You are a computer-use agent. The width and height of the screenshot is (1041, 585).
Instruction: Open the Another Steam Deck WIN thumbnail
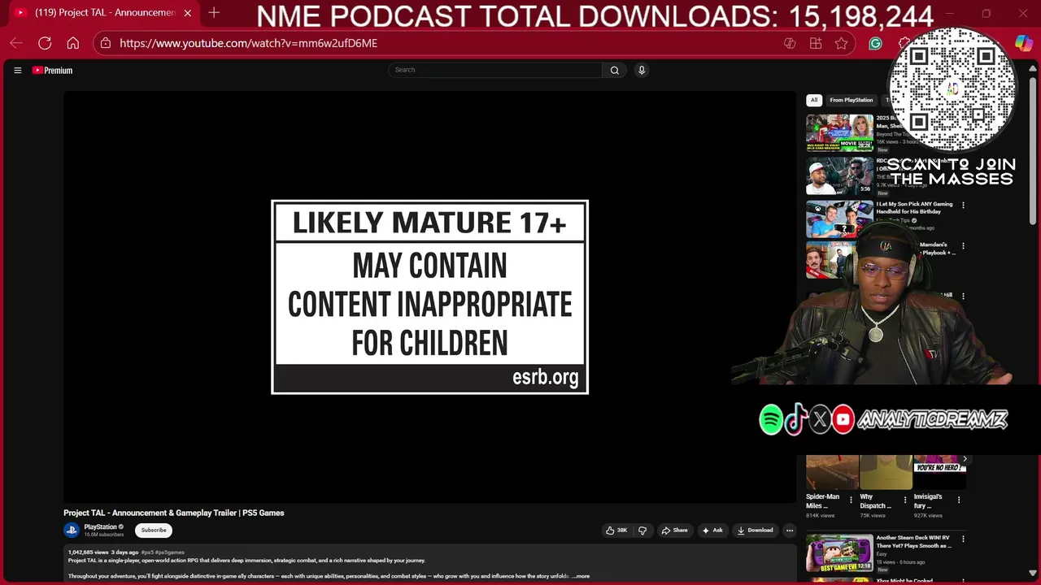(839, 552)
